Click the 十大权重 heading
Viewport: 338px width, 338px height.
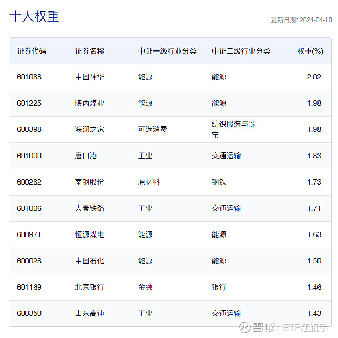pos(34,16)
